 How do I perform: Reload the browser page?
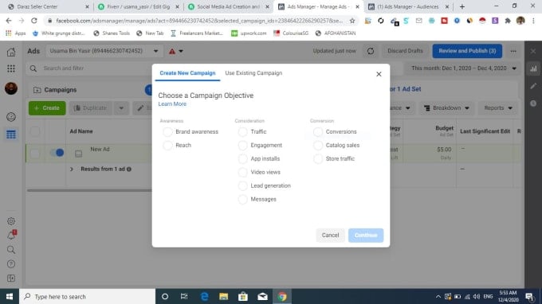point(33,21)
